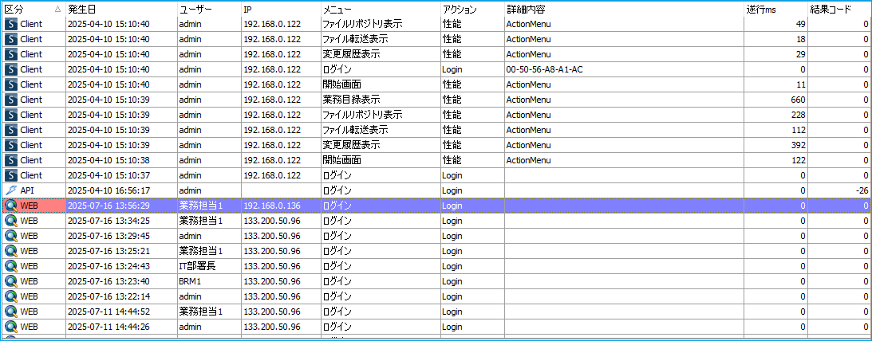Click the メニュー column header
This screenshot has height=341, width=872.
click(338, 9)
